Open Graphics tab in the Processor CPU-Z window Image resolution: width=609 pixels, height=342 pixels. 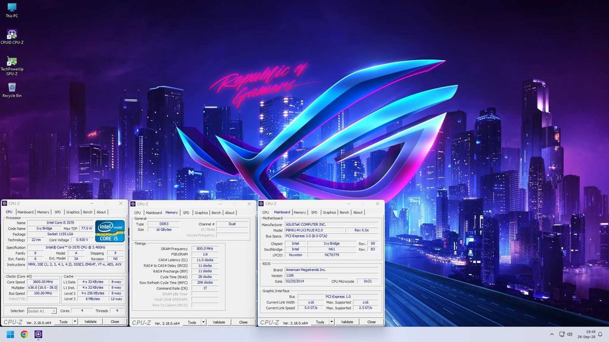[72, 212]
